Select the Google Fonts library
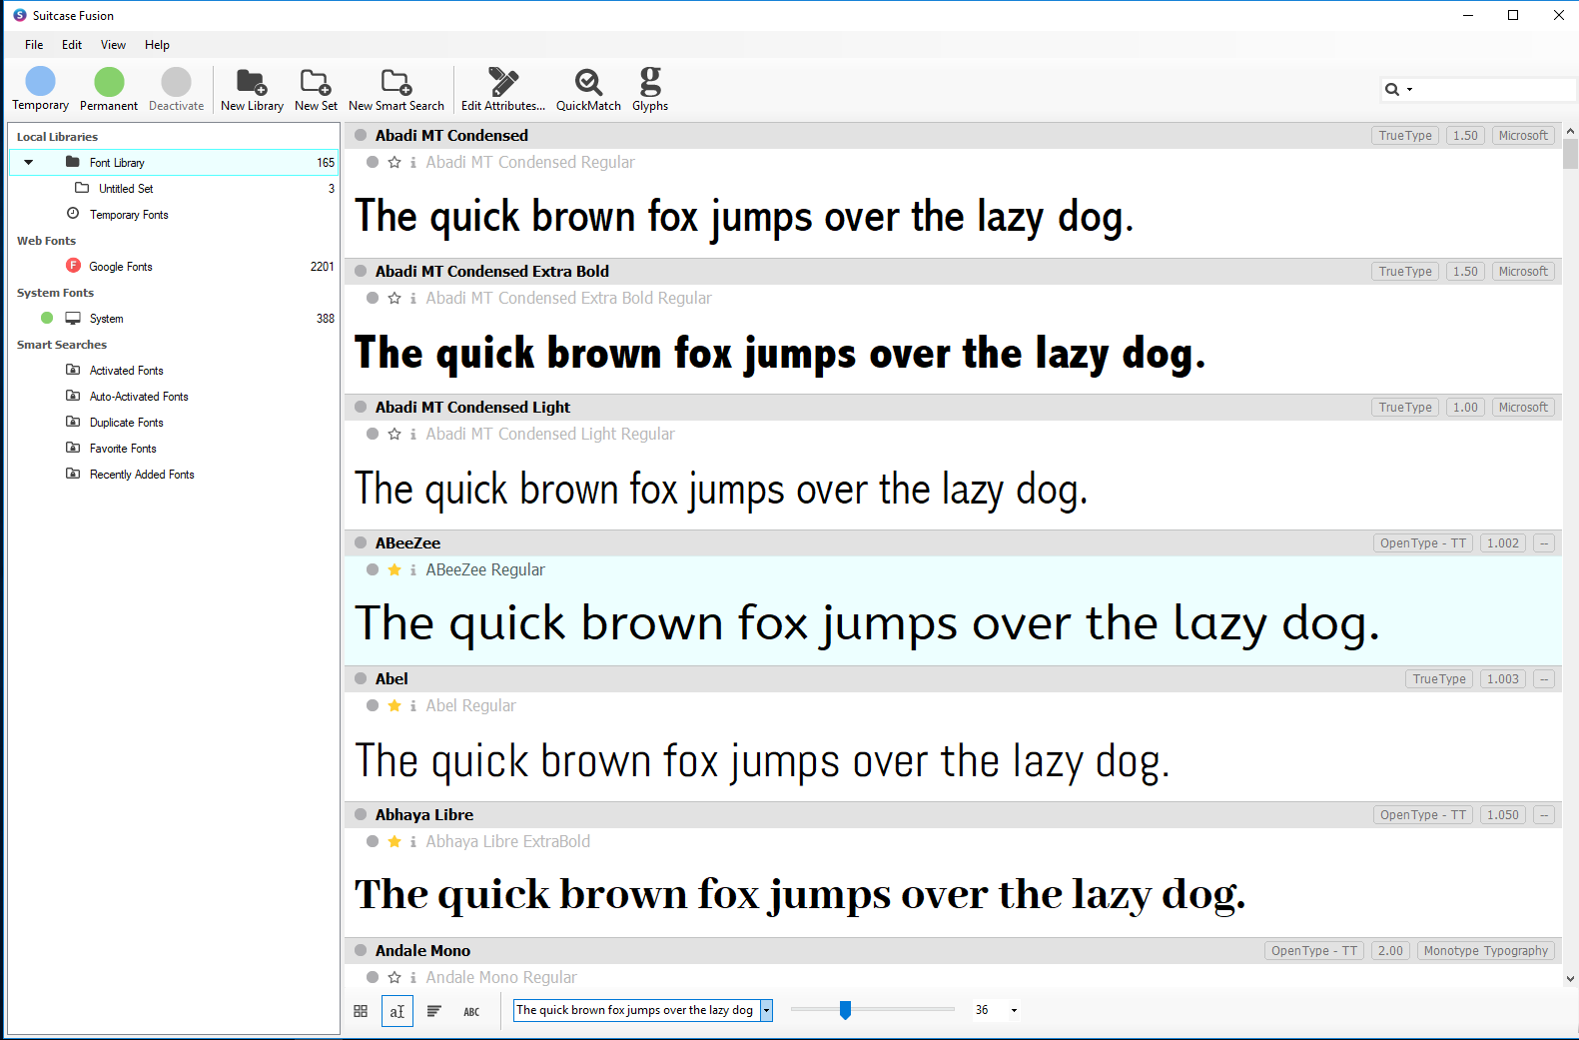The height and width of the screenshot is (1040, 1579). pos(174,266)
